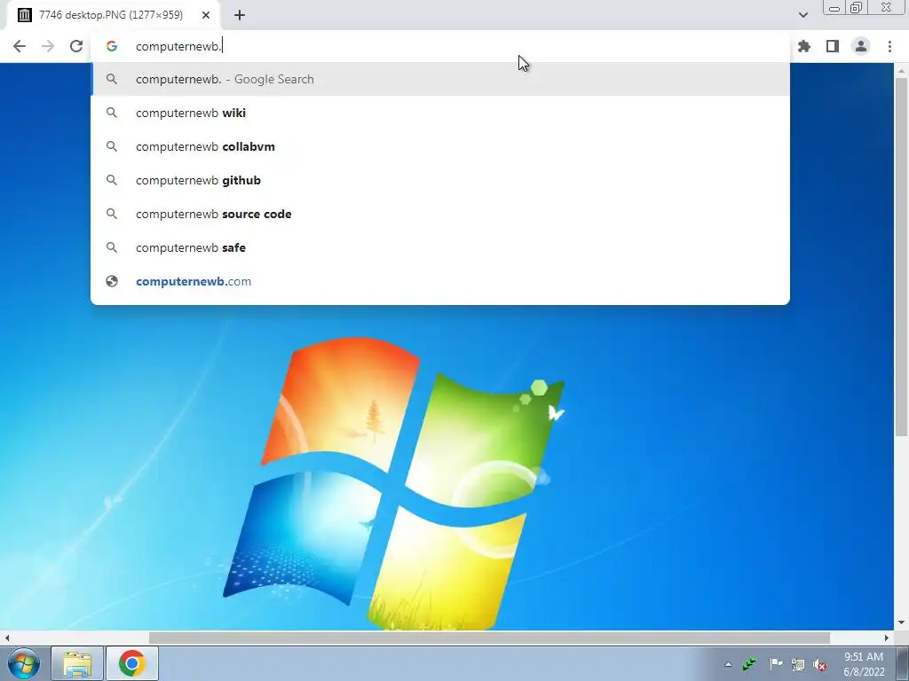Click the magnifier icon beside "computernewb wiki"

coord(111,113)
